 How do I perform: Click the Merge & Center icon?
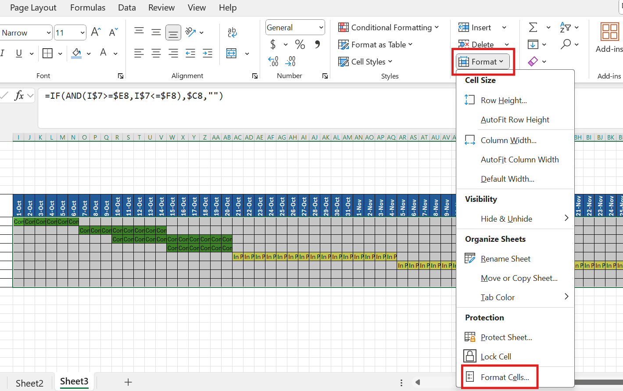[x=232, y=53]
